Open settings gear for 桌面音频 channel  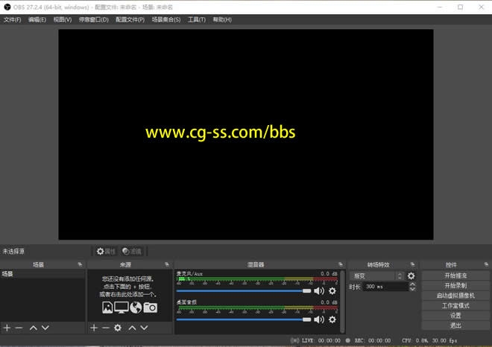coord(332,319)
